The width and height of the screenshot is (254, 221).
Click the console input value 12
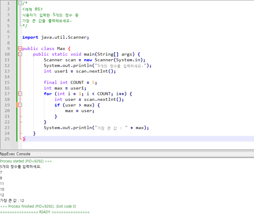[x=2, y=195]
